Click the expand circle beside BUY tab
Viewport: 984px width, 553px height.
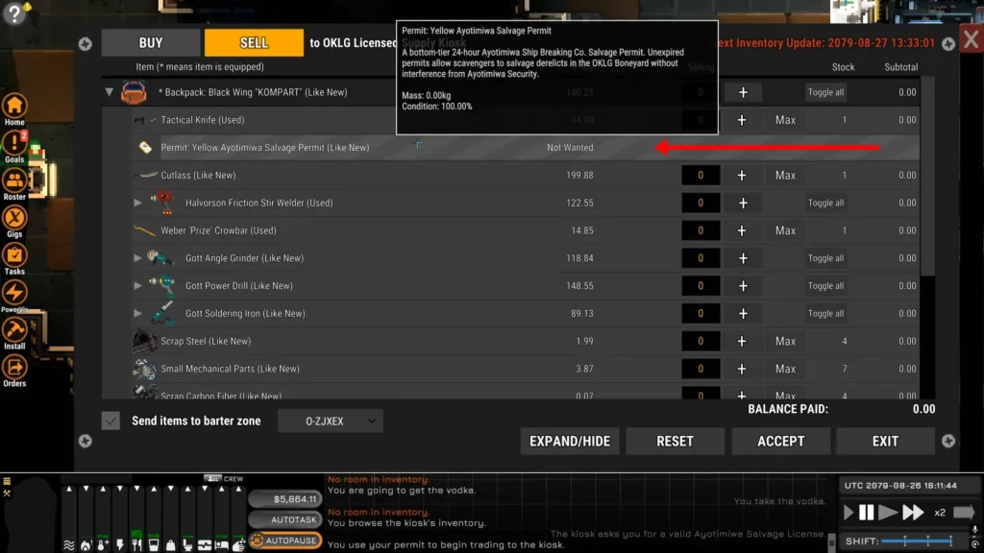[x=86, y=44]
